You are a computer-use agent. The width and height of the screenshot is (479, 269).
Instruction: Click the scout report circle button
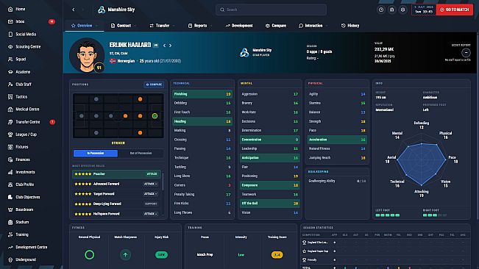point(466,53)
